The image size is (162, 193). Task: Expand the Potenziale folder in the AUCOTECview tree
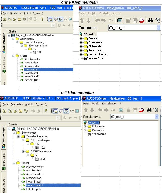click(x=81, y=50)
